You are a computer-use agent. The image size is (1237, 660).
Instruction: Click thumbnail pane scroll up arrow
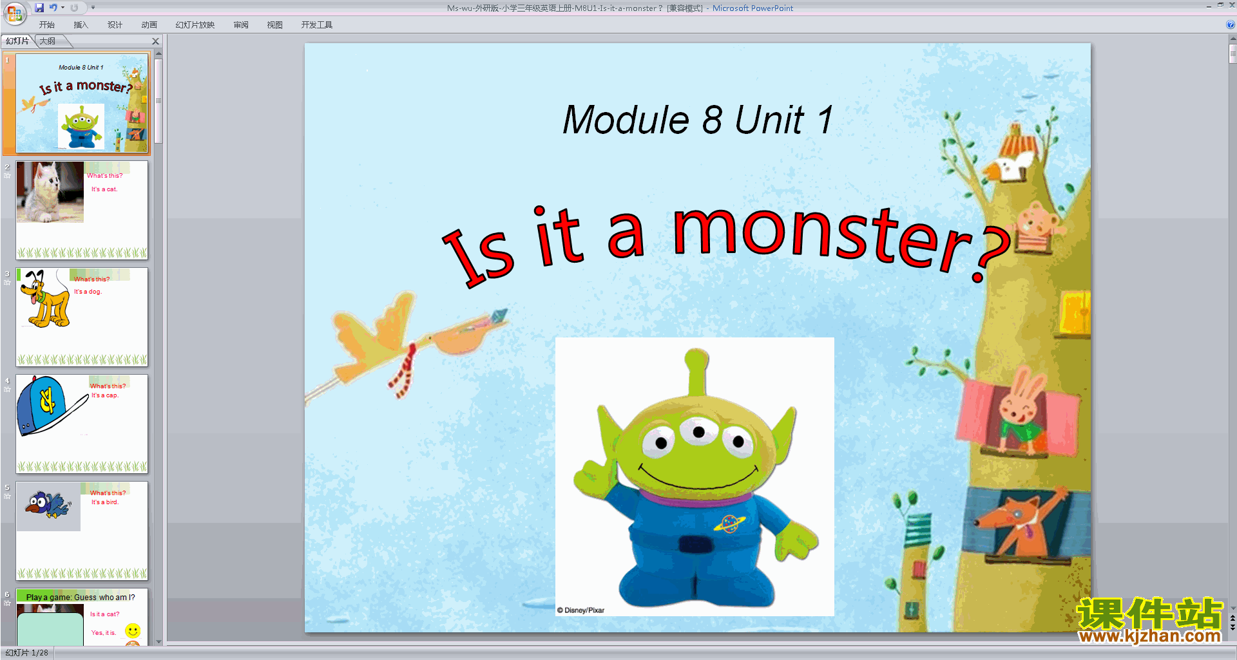click(x=158, y=53)
